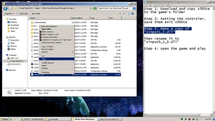Click "Step 4: open the game and play" text in Notepad
Viewport: 215px width, 121px height.
175,48
